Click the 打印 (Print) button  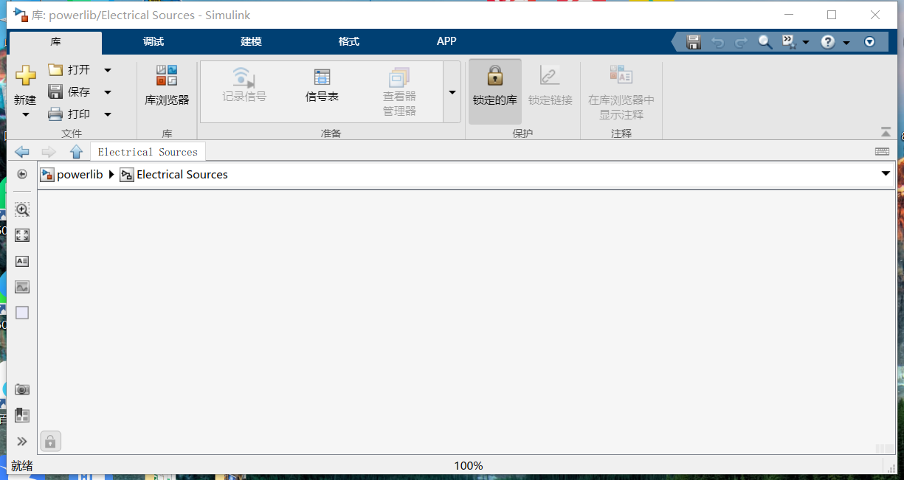pyautogui.click(x=69, y=114)
